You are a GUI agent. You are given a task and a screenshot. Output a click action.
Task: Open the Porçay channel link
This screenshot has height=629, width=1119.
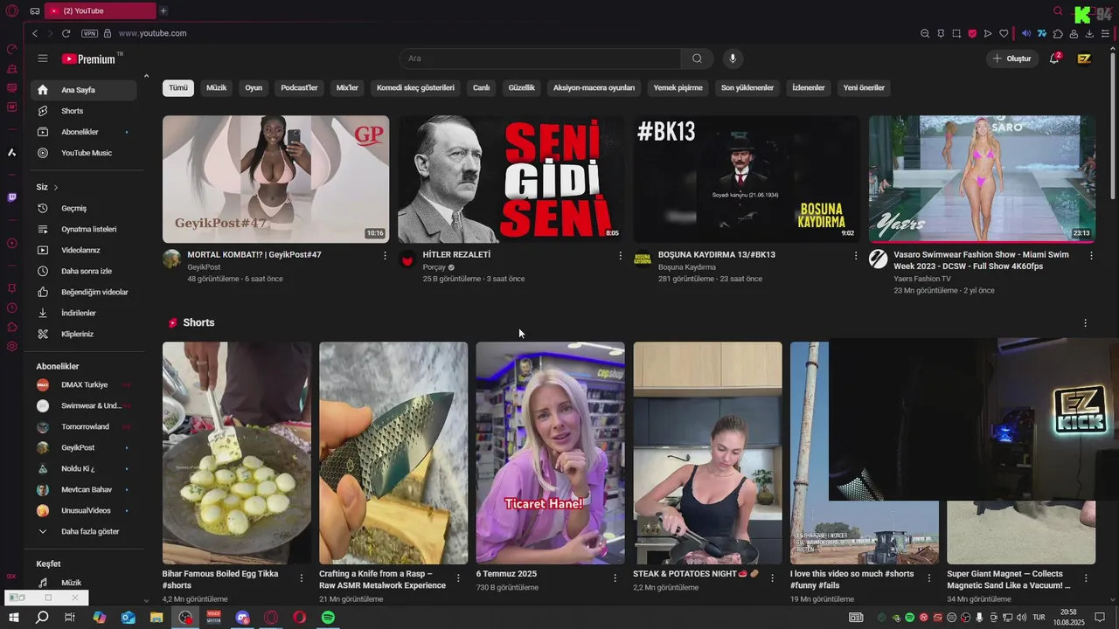[x=434, y=267]
